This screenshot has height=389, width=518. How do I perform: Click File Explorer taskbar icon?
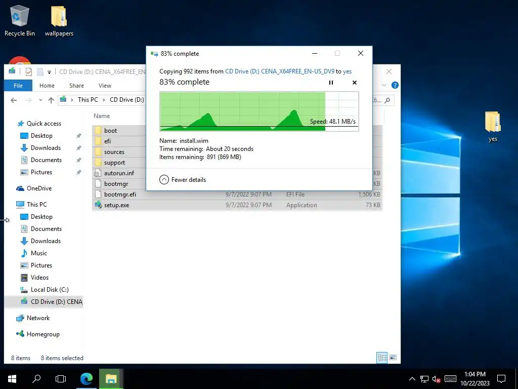point(111,379)
